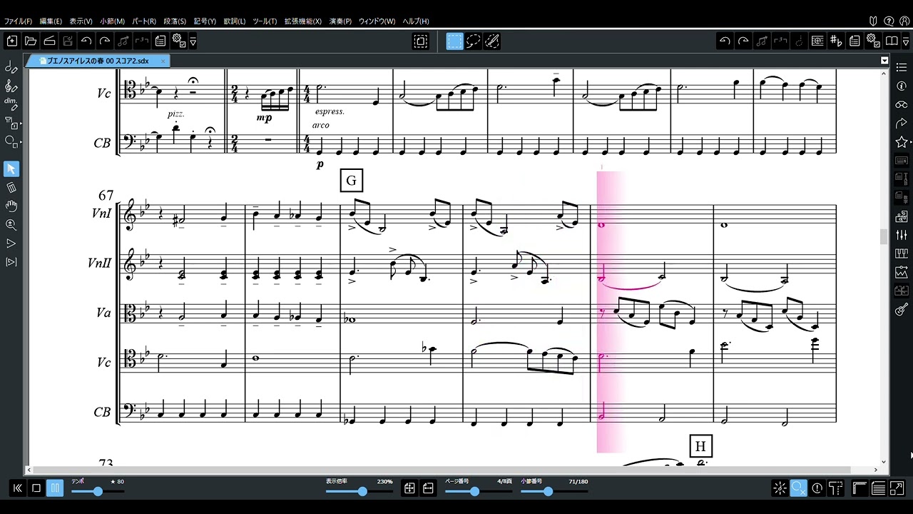Undo using the right toolbar arrow
913x514 pixels.
[x=725, y=41]
